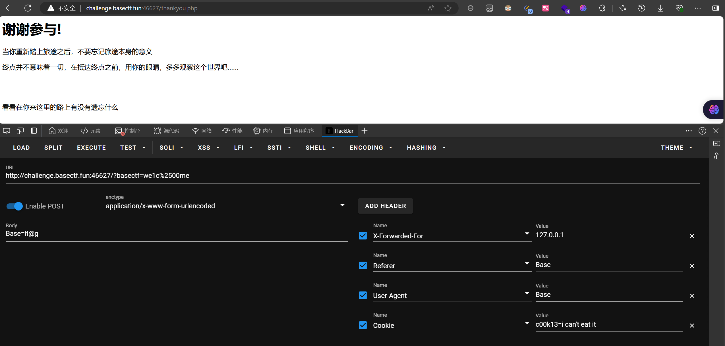Viewport: 725px width, 346px height.
Task: Open the downloads icon
Action: (x=660, y=8)
